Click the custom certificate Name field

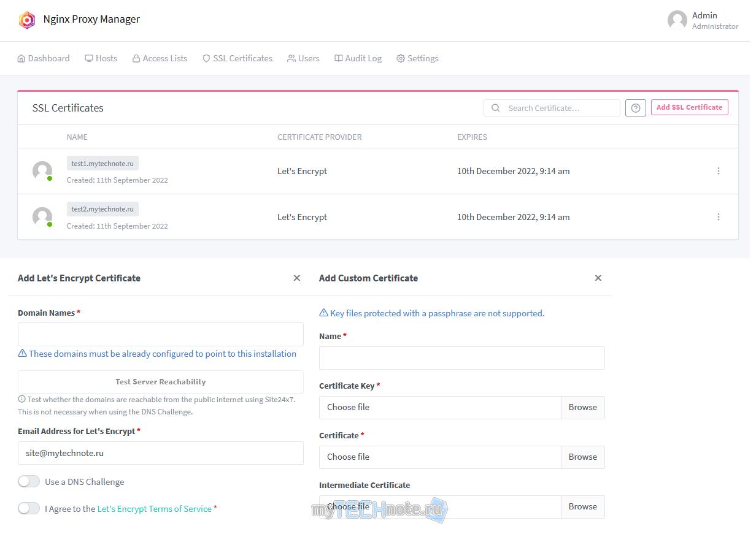462,358
